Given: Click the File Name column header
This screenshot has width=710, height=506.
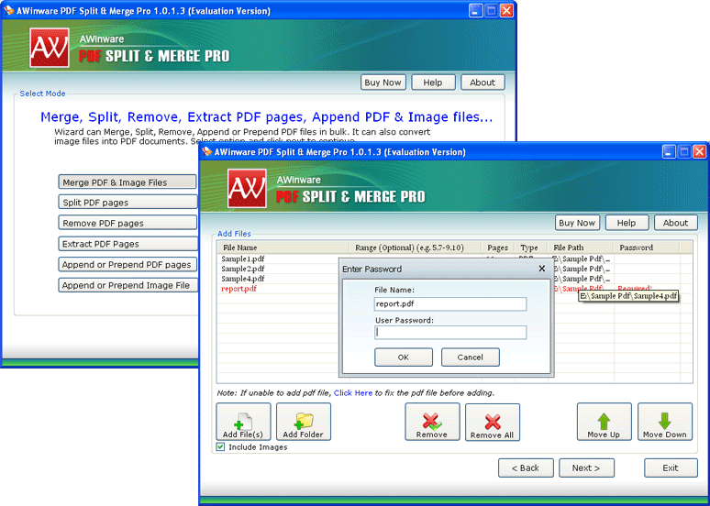Looking at the screenshot, I should click(x=240, y=247).
